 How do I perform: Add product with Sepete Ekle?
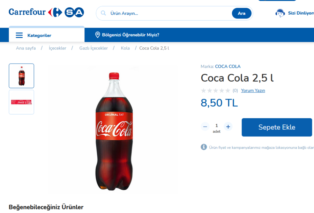(277, 127)
